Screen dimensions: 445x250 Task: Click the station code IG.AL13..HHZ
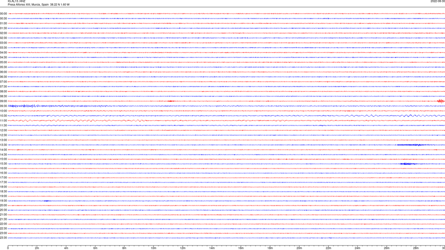(x=17, y=1)
